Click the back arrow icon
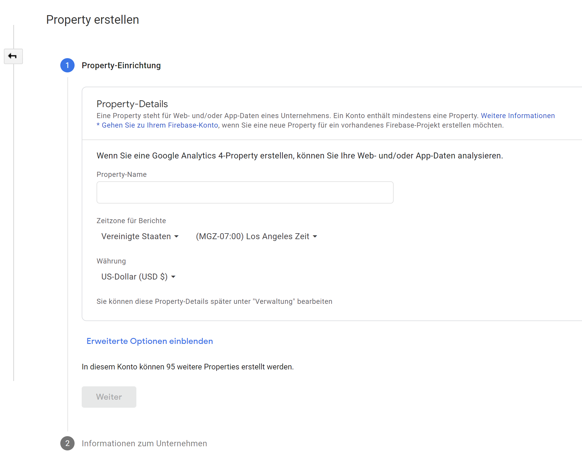Screen dimensions: 582x470 [13, 56]
